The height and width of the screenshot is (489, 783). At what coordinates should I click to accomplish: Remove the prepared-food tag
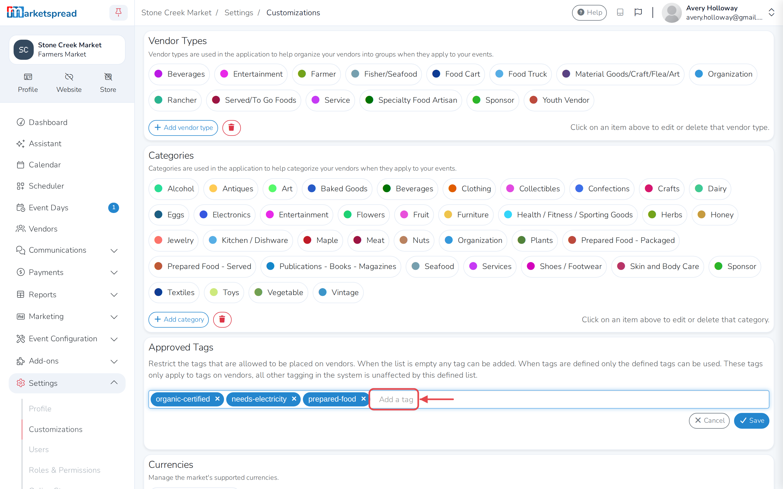(363, 399)
